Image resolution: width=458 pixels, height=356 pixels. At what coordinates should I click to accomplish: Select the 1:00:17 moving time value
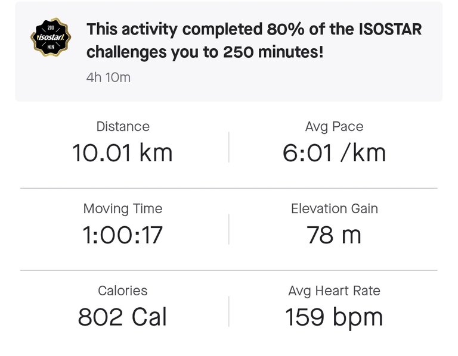point(122,235)
